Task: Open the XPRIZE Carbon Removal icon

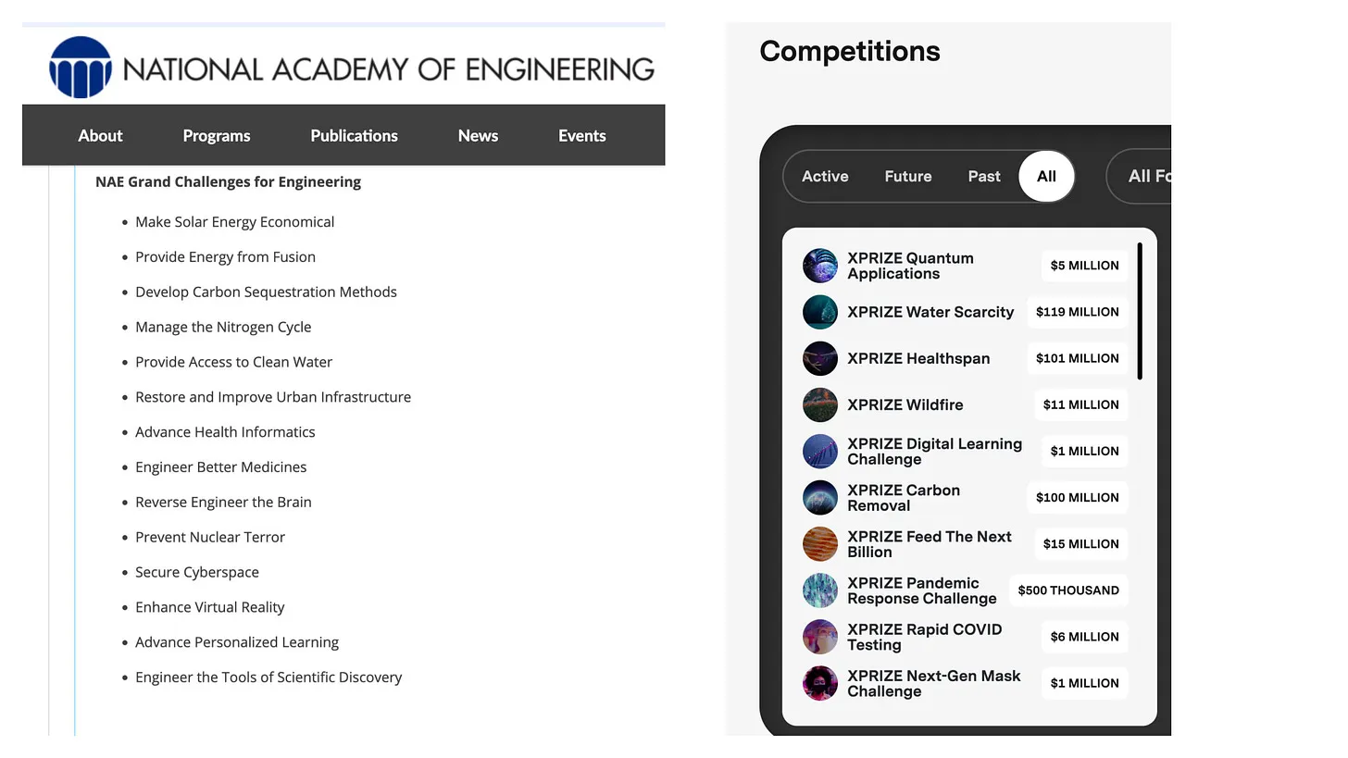Action: [819, 497]
